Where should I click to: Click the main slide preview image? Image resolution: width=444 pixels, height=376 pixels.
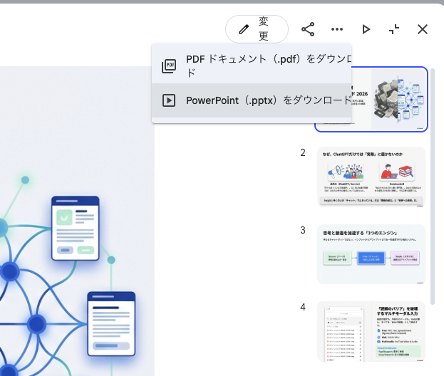[77, 221]
